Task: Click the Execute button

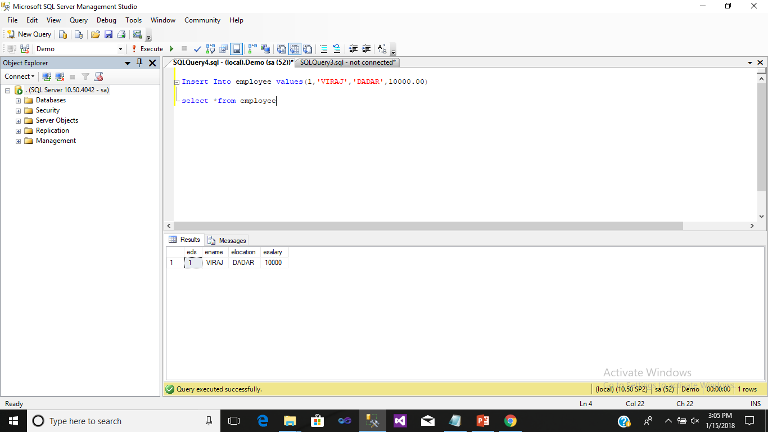Action: 150,49
